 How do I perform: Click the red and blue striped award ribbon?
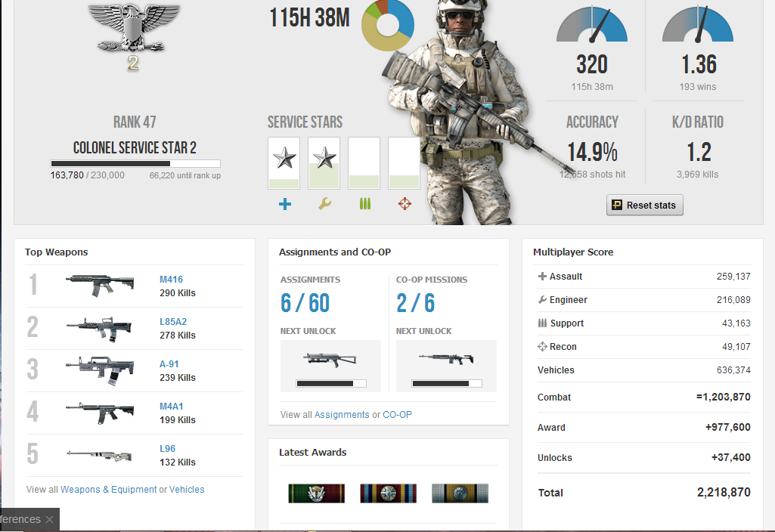click(x=388, y=493)
